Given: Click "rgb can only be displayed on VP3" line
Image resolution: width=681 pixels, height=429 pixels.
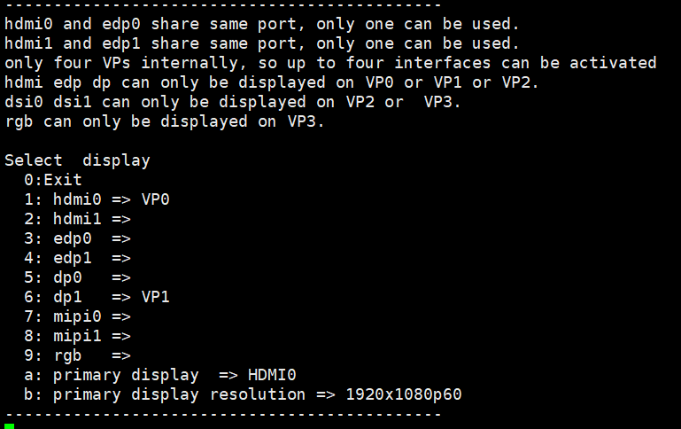Looking at the screenshot, I should 165,121.
